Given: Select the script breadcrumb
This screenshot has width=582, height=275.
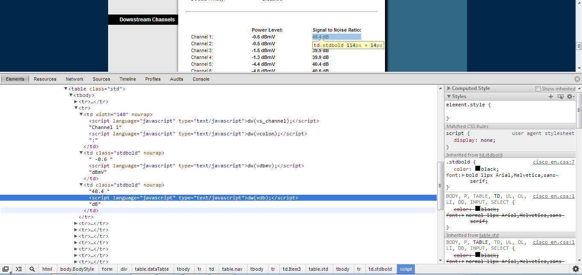Looking at the screenshot, I should [406, 269].
